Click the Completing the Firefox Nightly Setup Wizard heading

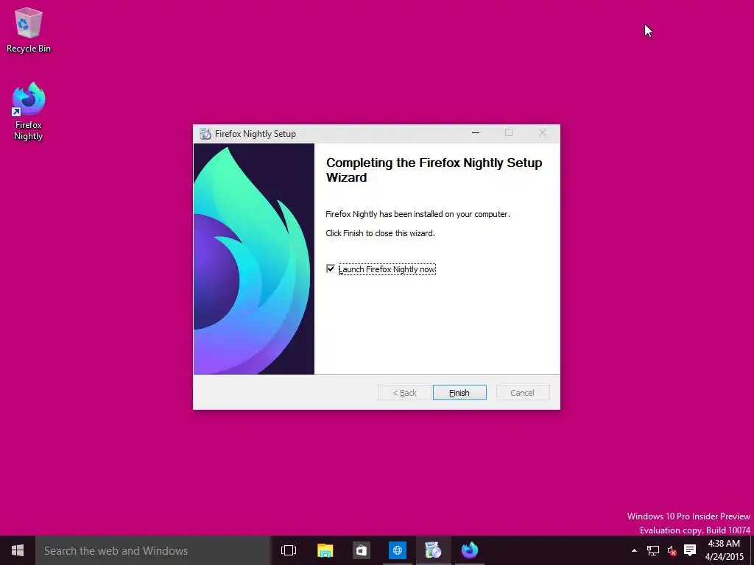434,170
